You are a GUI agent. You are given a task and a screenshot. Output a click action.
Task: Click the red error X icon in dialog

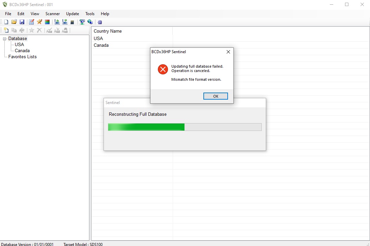tap(163, 69)
